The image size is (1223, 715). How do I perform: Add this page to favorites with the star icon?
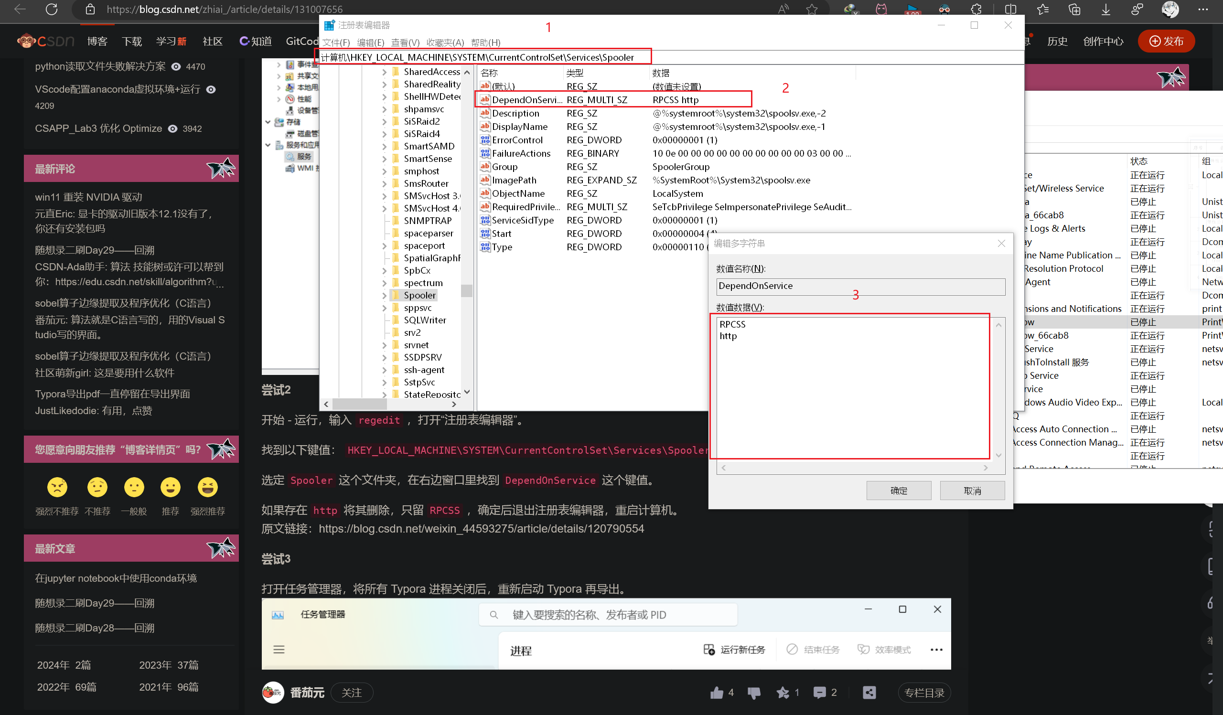point(812,9)
